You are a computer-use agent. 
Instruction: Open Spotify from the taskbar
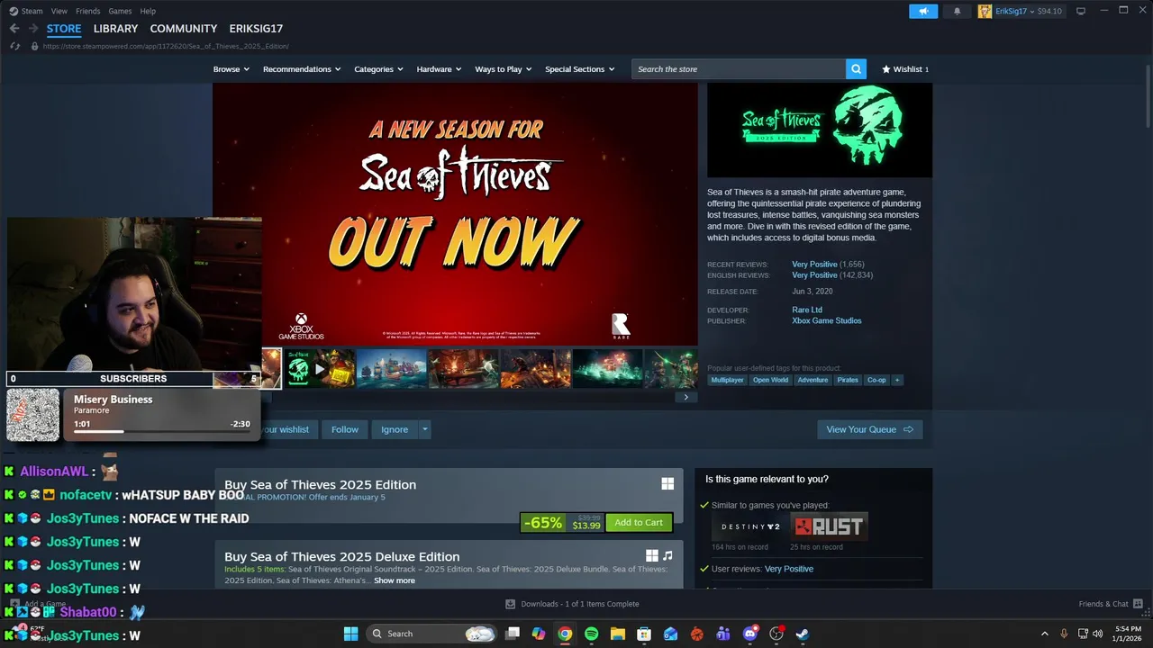(x=591, y=634)
